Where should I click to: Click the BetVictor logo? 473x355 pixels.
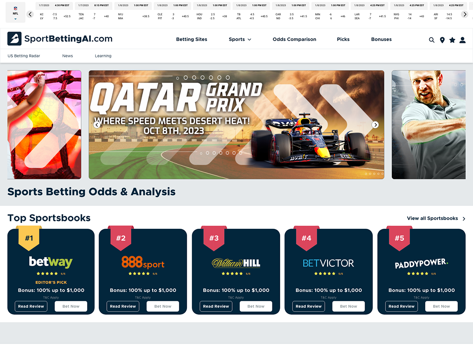[x=328, y=263]
